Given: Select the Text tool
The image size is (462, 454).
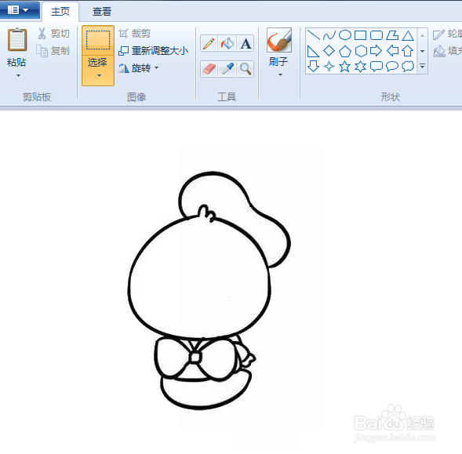Looking at the screenshot, I should pyautogui.click(x=246, y=43).
